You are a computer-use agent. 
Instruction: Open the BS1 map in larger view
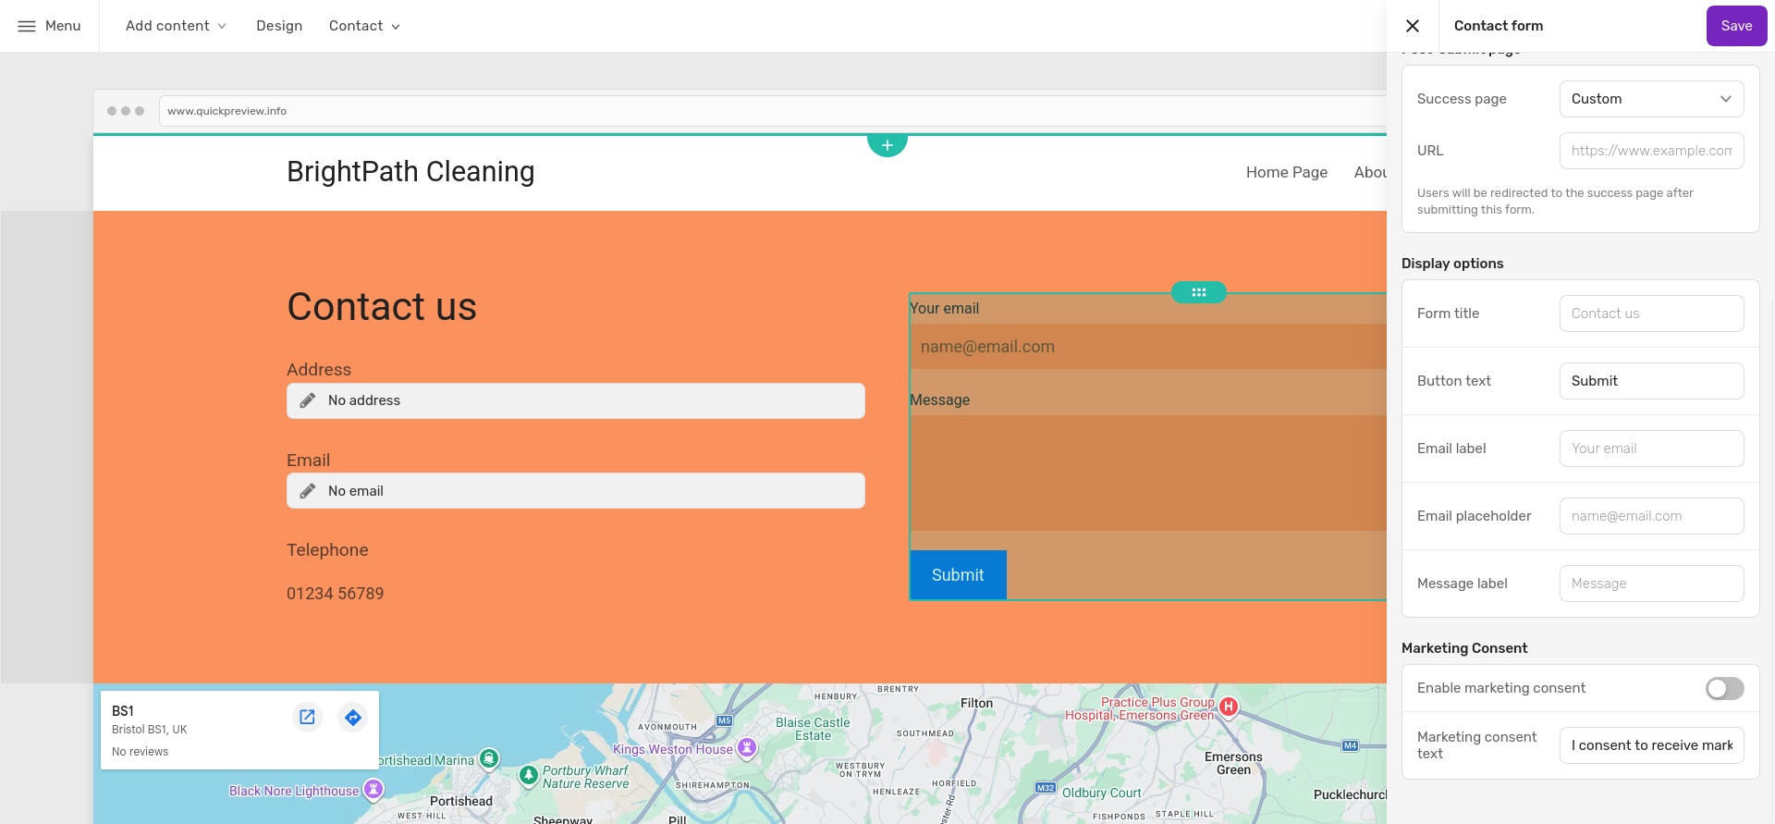point(308,717)
